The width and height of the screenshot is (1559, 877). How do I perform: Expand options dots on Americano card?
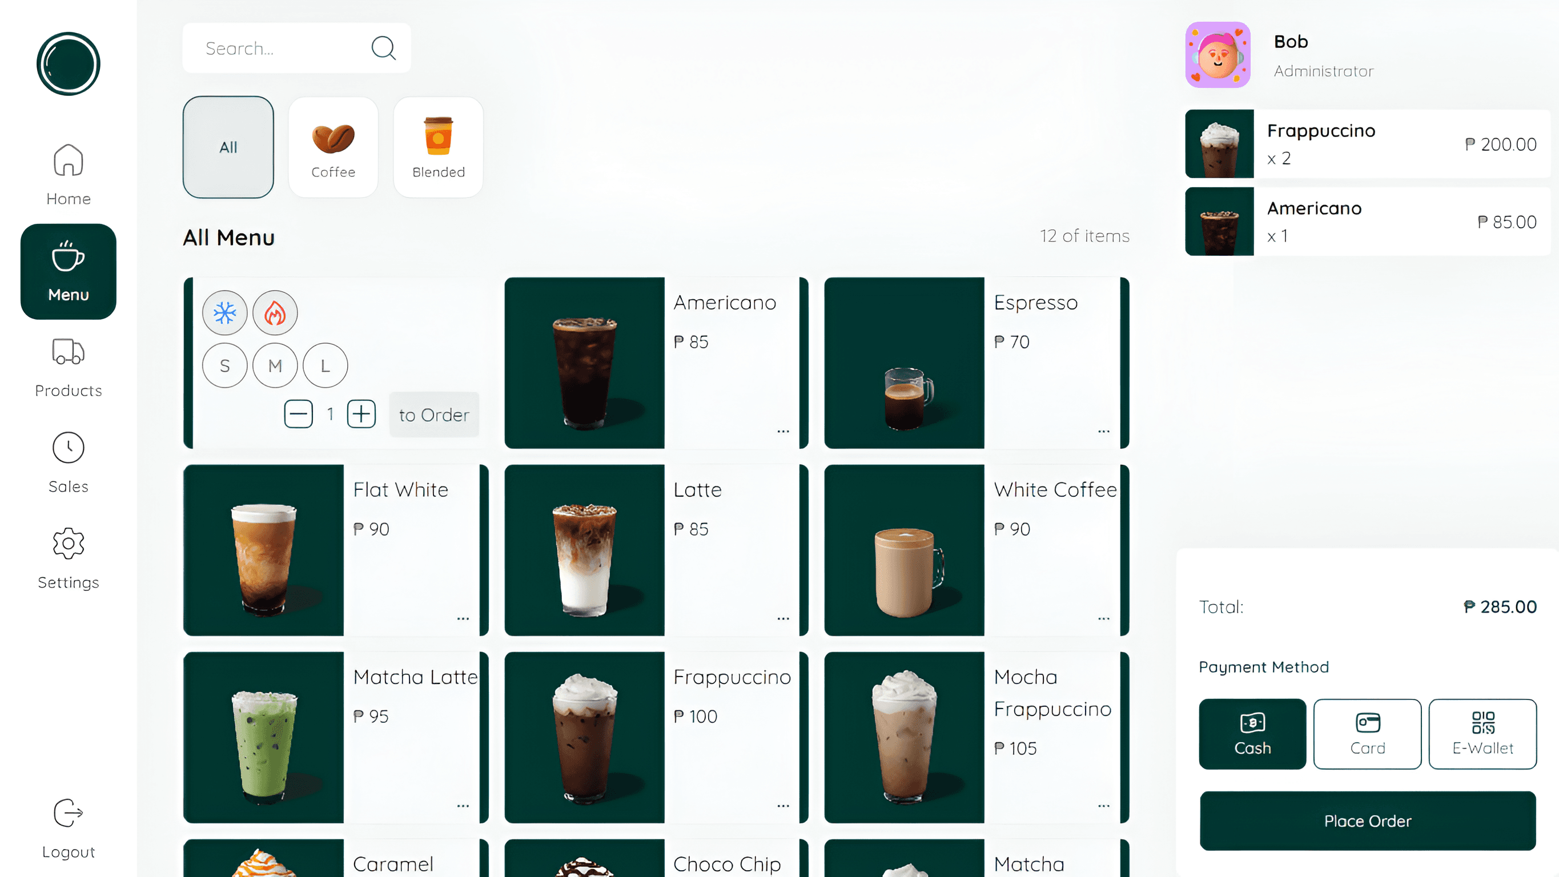tap(783, 432)
